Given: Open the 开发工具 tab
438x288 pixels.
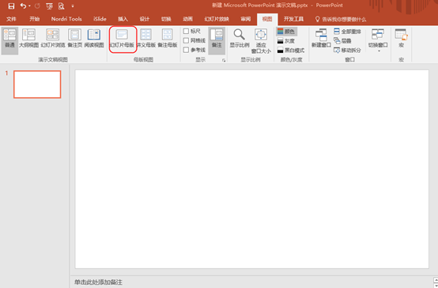Looking at the screenshot, I should [x=293, y=19].
